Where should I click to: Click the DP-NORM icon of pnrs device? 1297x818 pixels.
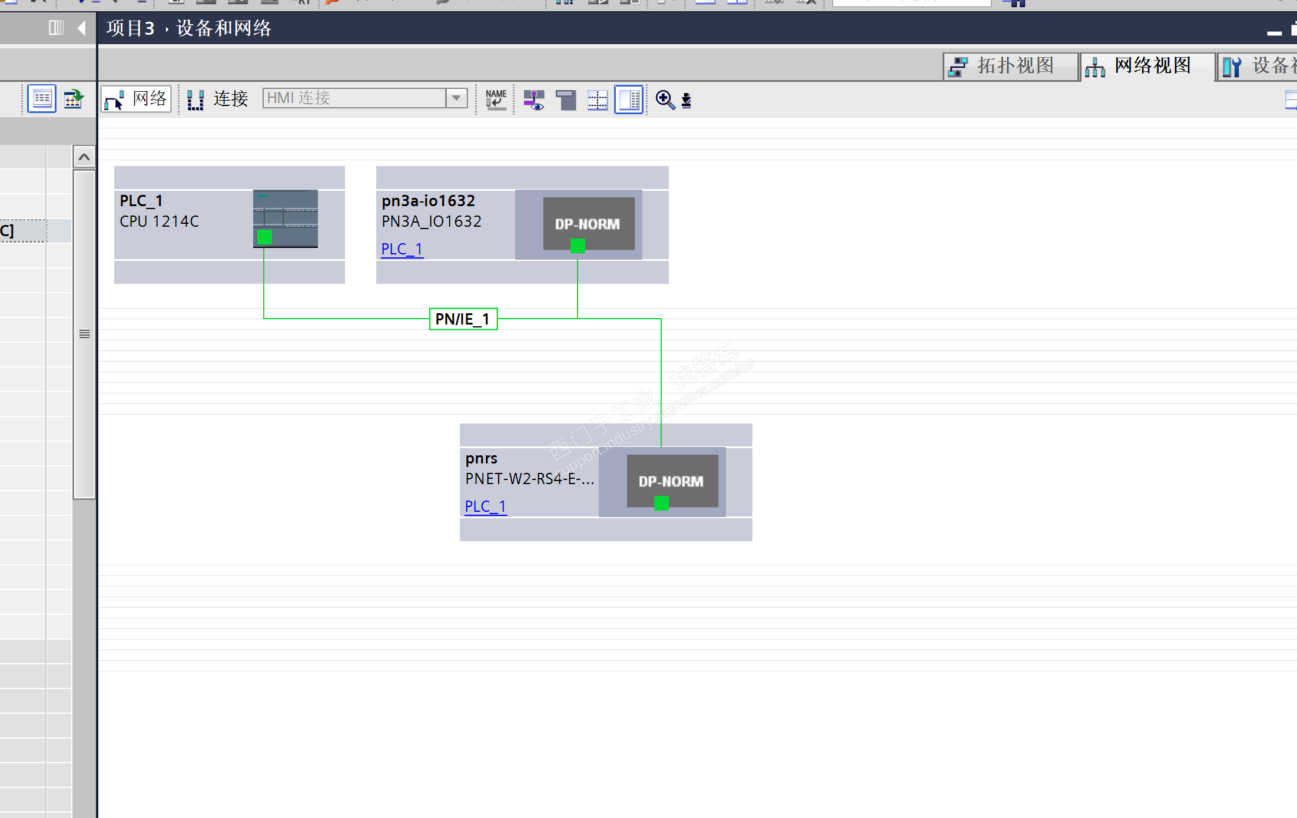672,481
